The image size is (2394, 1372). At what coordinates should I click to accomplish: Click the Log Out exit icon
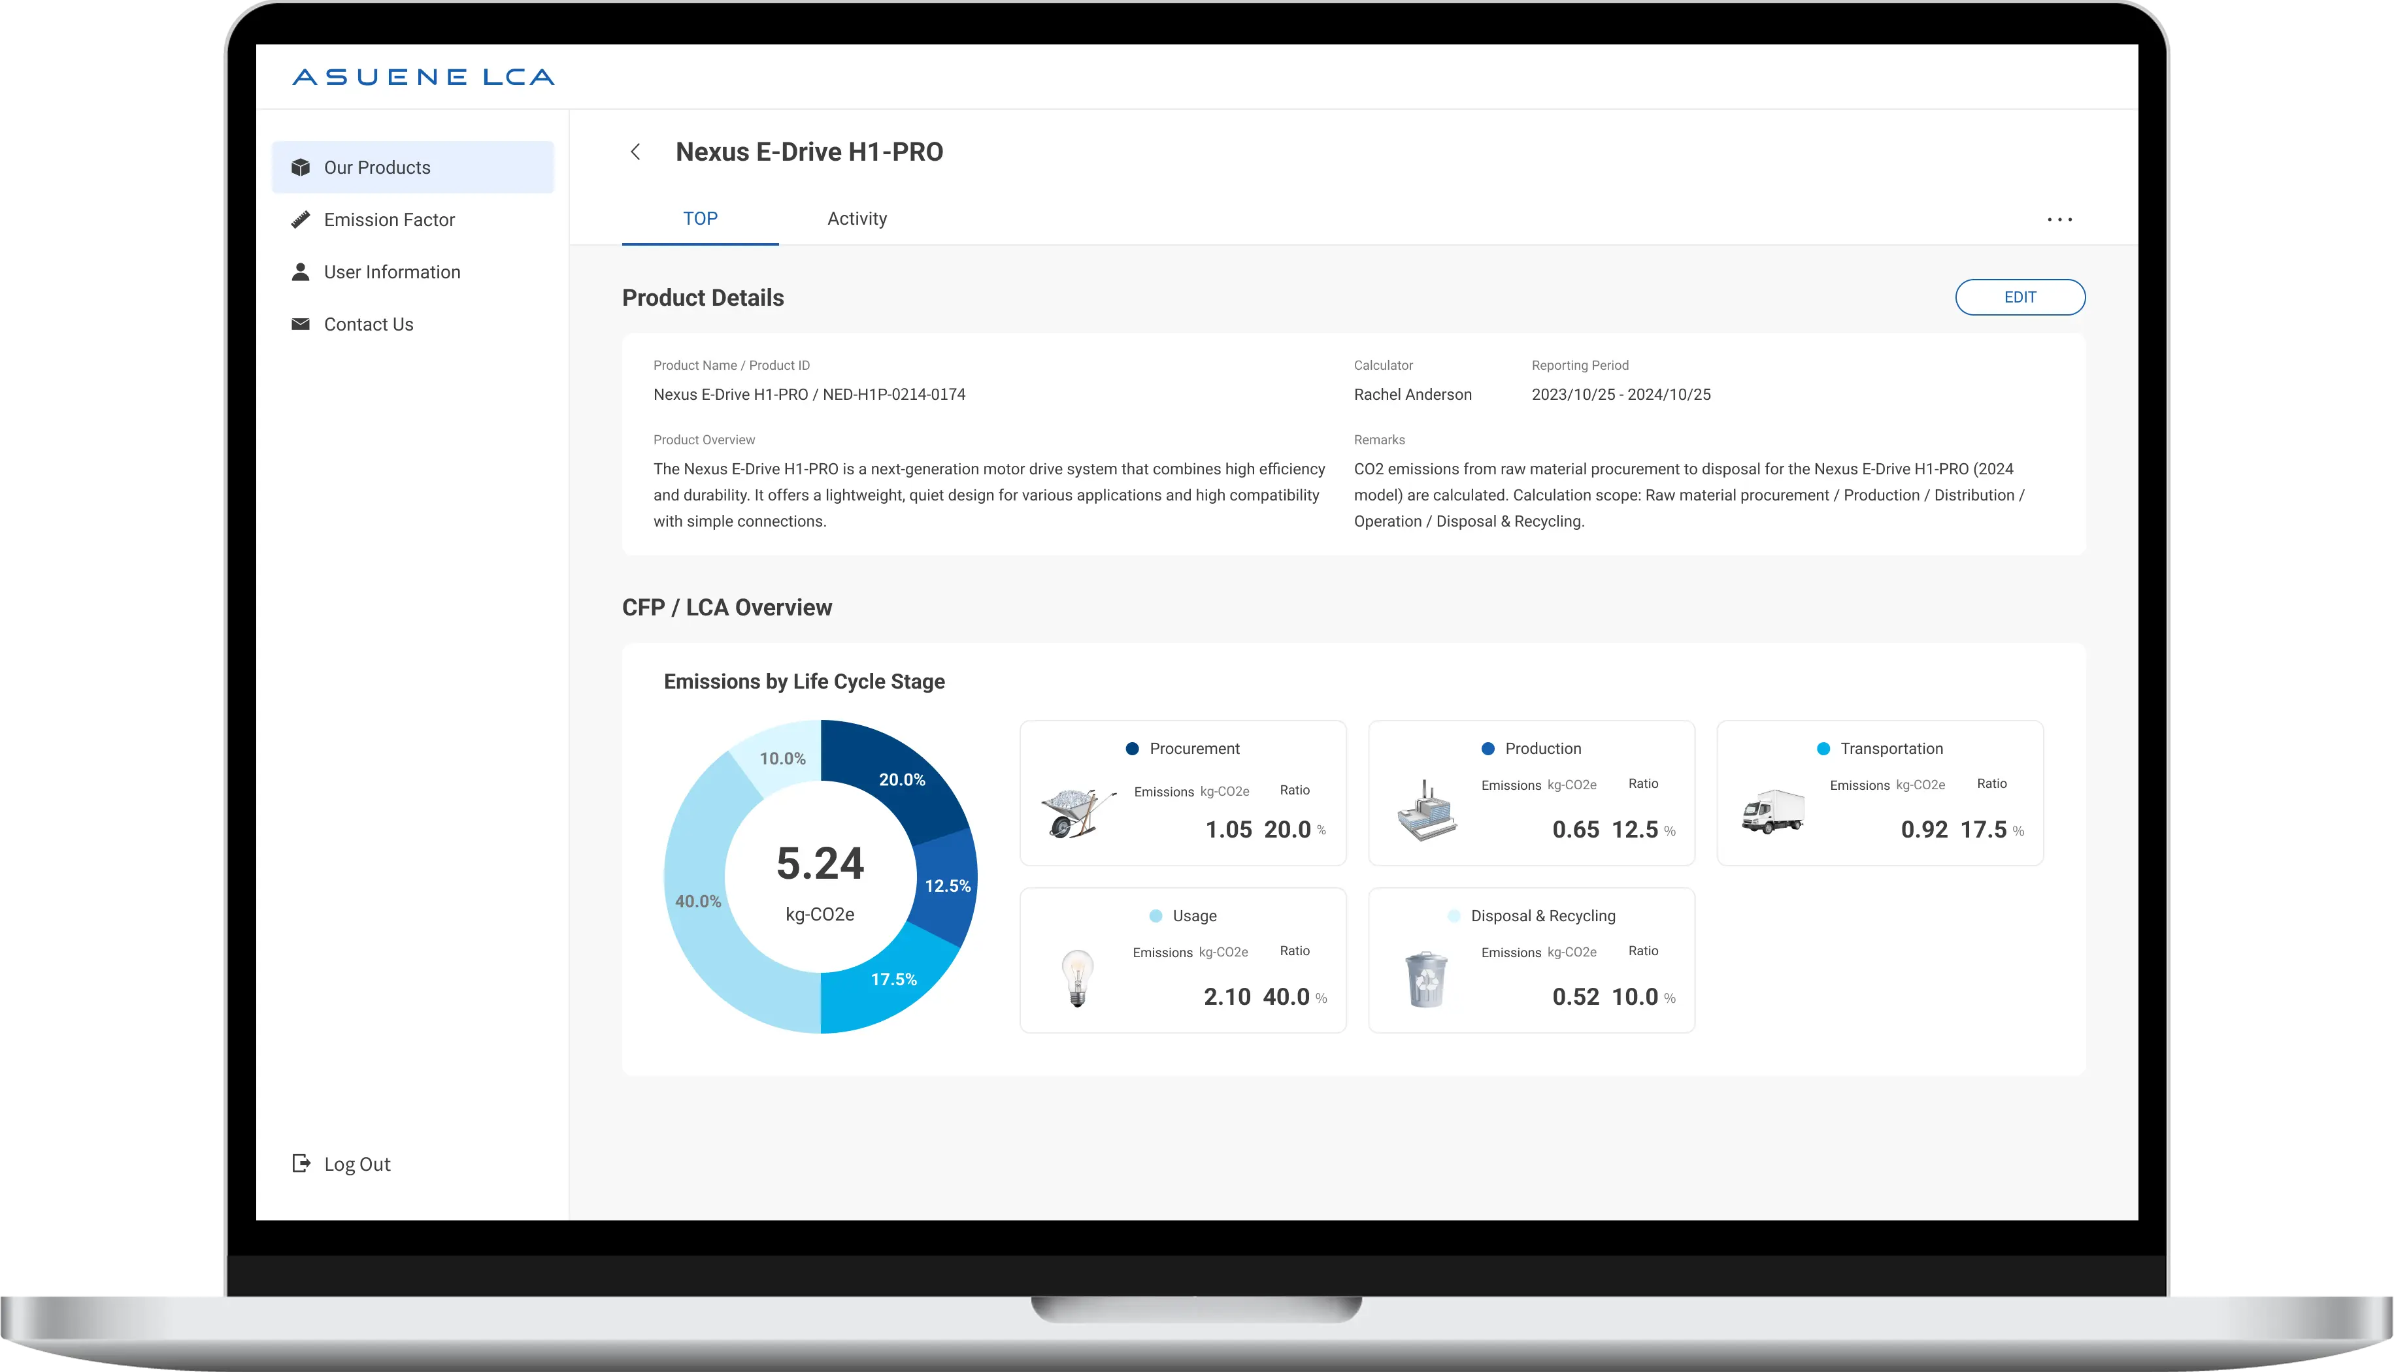click(x=301, y=1164)
